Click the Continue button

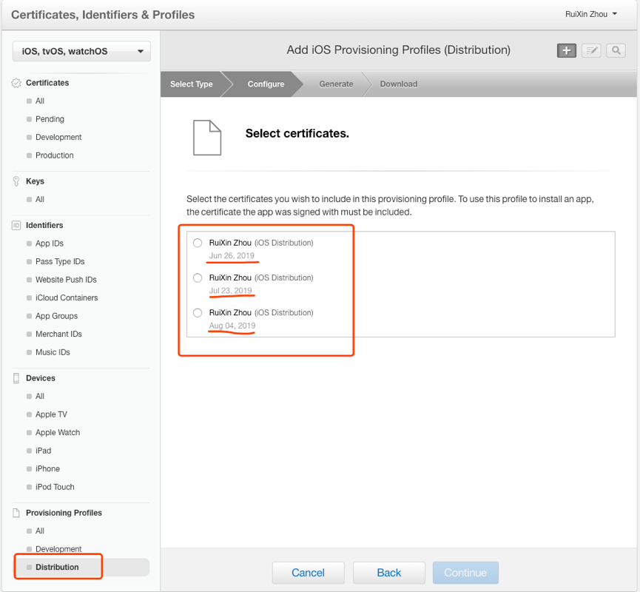tap(465, 573)
